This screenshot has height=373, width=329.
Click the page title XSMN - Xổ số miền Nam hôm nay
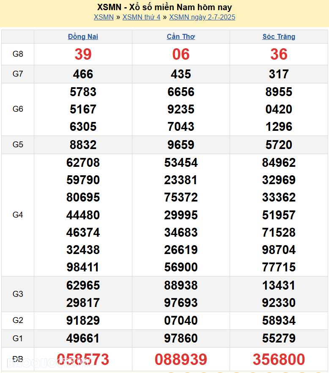click(164, 7)
